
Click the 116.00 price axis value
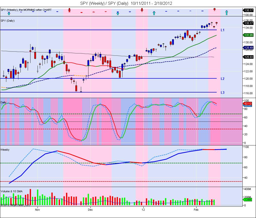[x=248, y=93]
